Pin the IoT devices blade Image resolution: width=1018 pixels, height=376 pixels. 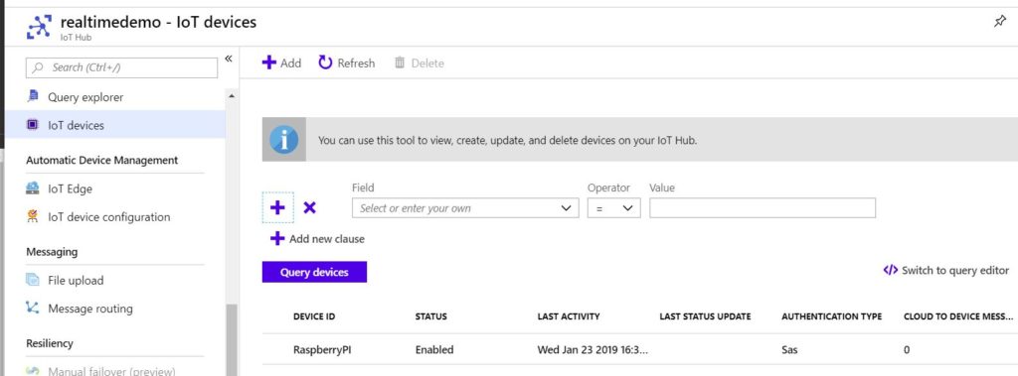point(1000,22)
